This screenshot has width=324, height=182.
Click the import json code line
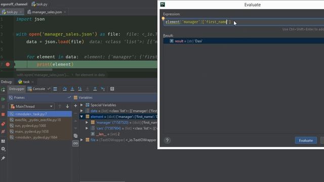coord(30,19)
